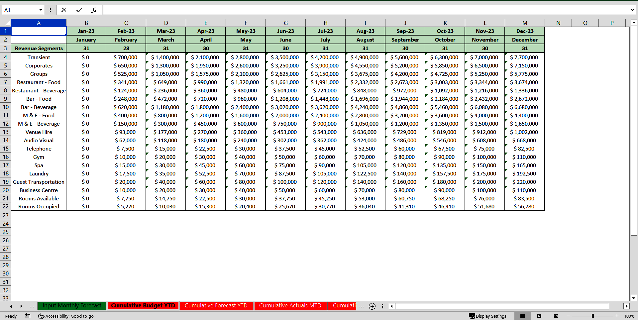This screenshot has width=638, height=321.
Task: Add a new sheet with plus icon
Action: (372, 306)
